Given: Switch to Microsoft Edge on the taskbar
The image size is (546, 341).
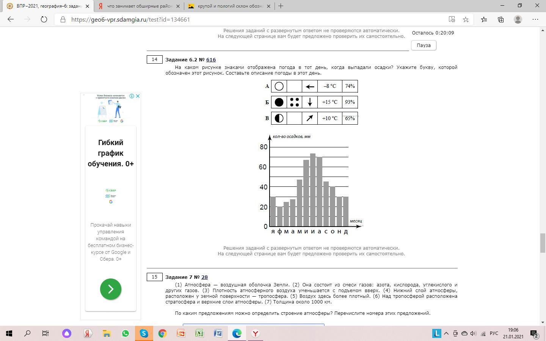Looking at the screenshot, I should click(x=237, y=333).
